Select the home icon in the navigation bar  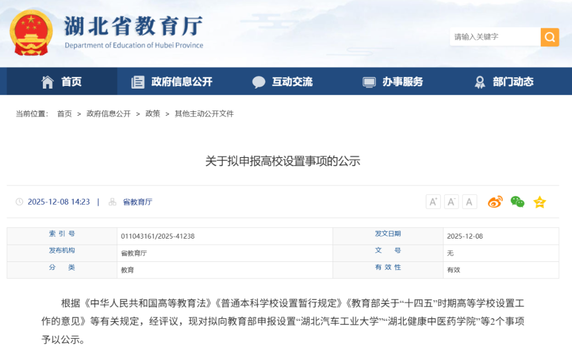47,82
